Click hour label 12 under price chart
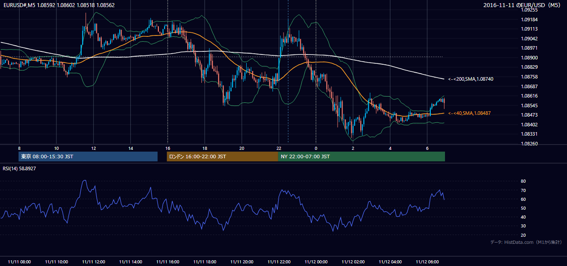Viewport: 567px width, 266px height. point(94,148)
